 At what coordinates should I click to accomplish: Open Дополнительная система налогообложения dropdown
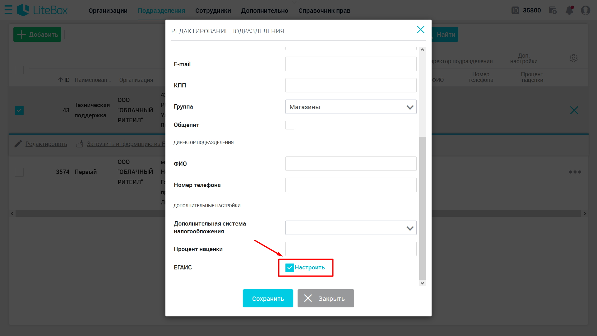pyautogui.click(x=351, y=228)
